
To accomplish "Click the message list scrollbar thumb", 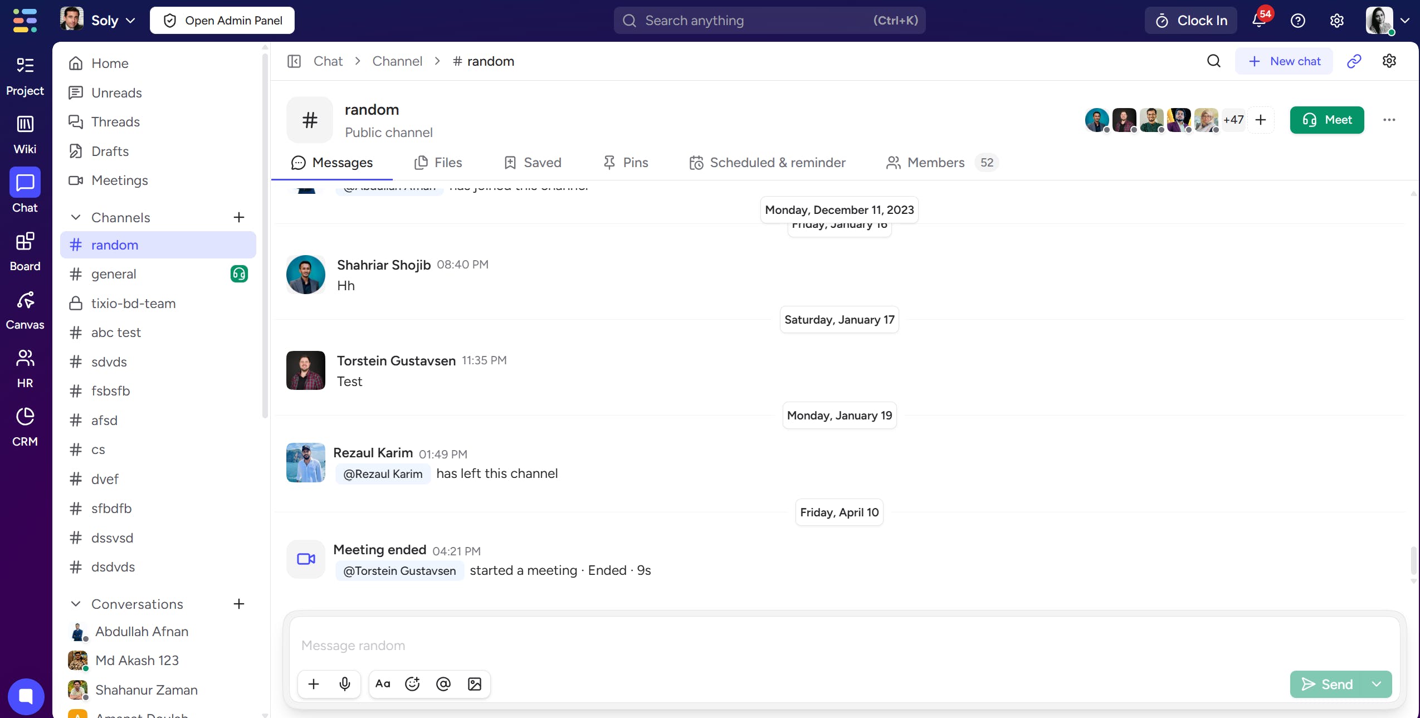I will pyautogui.click(x=1413, y=560).
